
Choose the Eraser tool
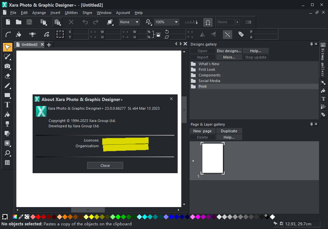tap(7, 76)
